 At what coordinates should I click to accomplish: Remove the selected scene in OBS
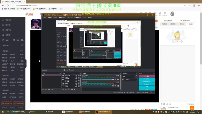coord(46,89)
